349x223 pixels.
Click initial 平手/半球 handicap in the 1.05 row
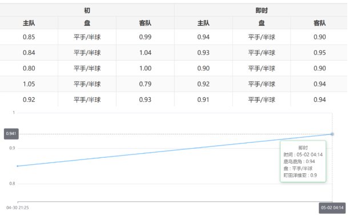coord(87,84)
